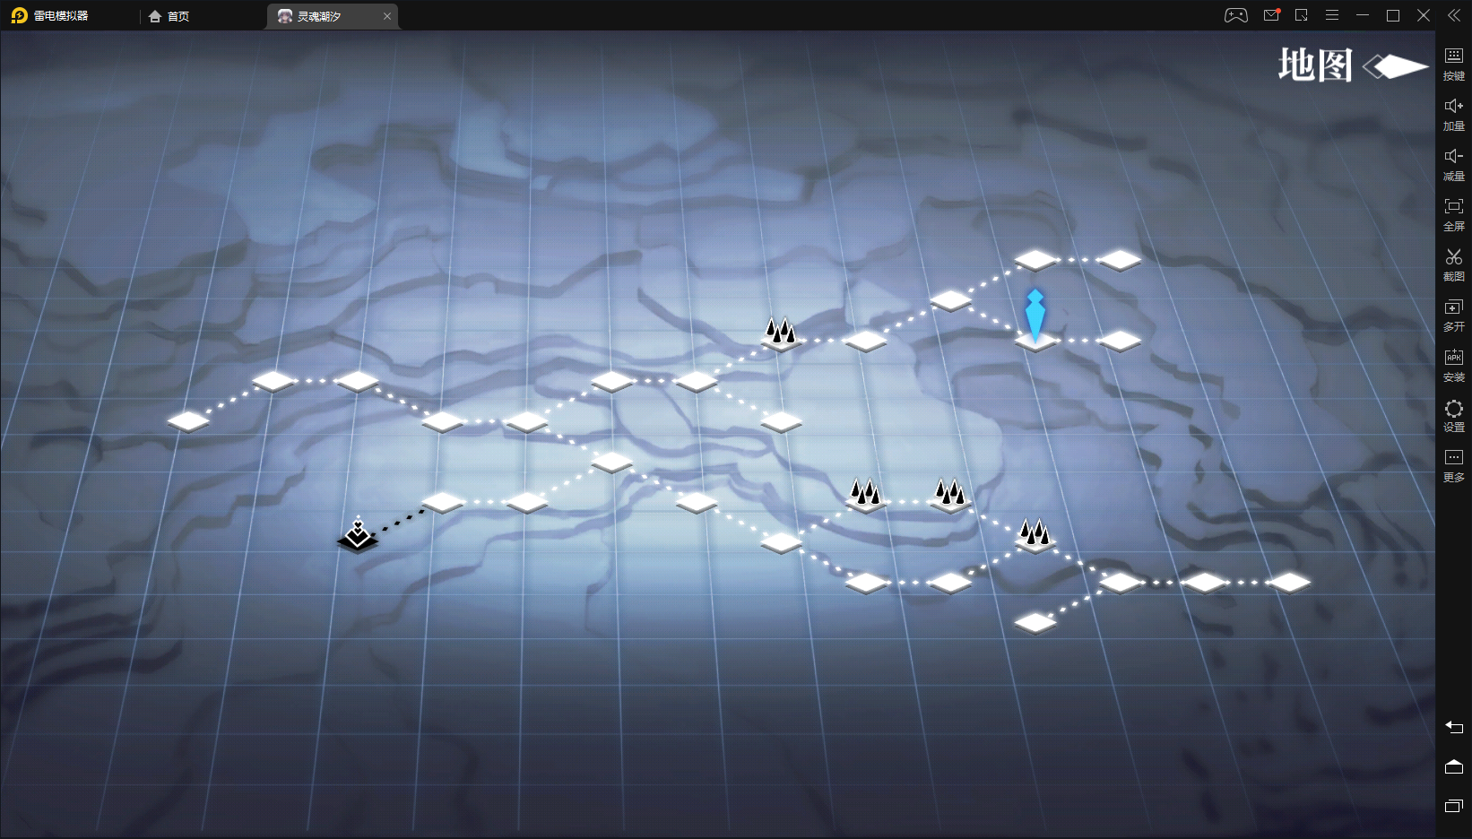Select the leftmost white map node
The width and height of the screenshot is (1472, 839).
click(x=188, y=420)
